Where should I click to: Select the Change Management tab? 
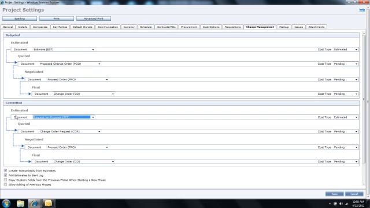tap(260, 27)
